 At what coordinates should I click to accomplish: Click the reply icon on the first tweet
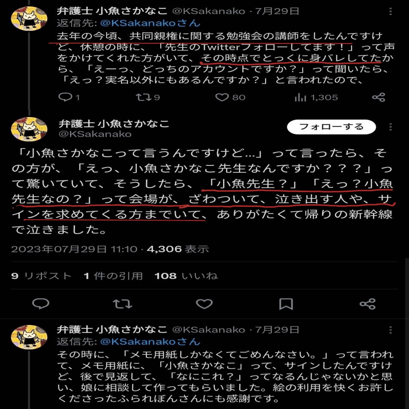pyautogui.click(x=65, y=97)
